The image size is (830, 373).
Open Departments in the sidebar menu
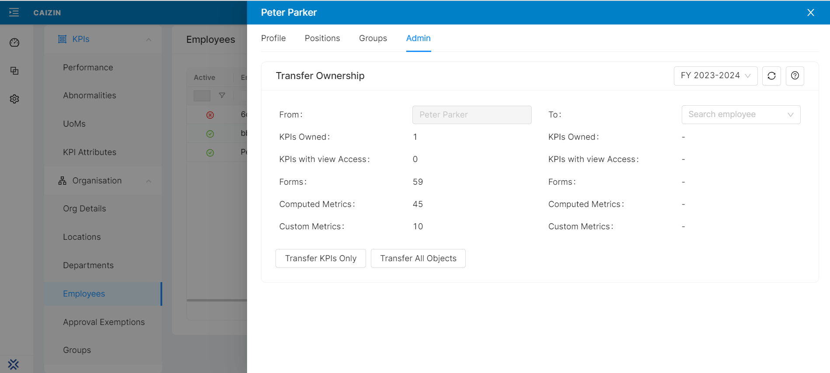click(x=88, y=266)
